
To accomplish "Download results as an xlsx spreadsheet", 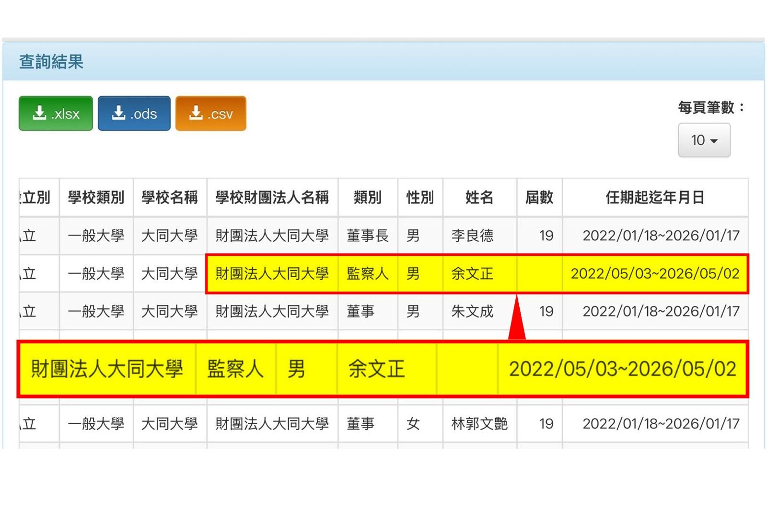I will coord(55,113).
